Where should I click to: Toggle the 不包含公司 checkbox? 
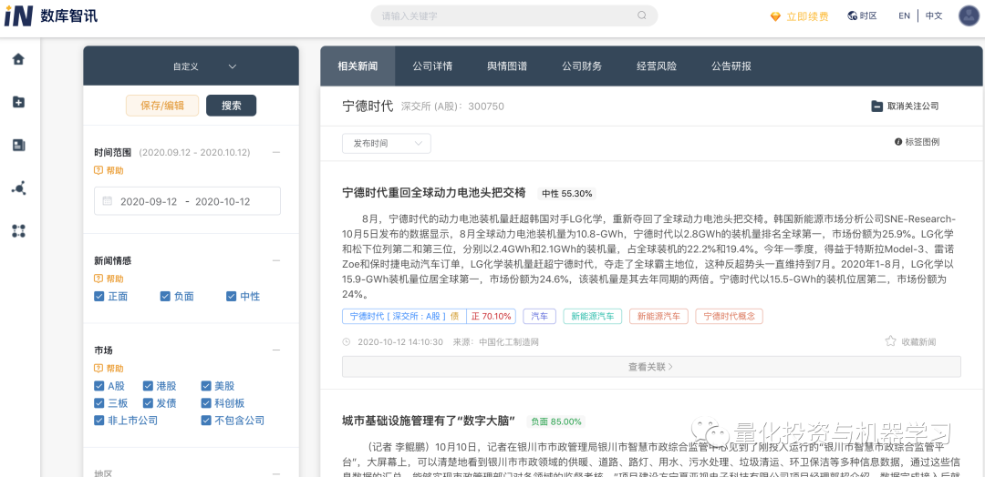[206, 421]
